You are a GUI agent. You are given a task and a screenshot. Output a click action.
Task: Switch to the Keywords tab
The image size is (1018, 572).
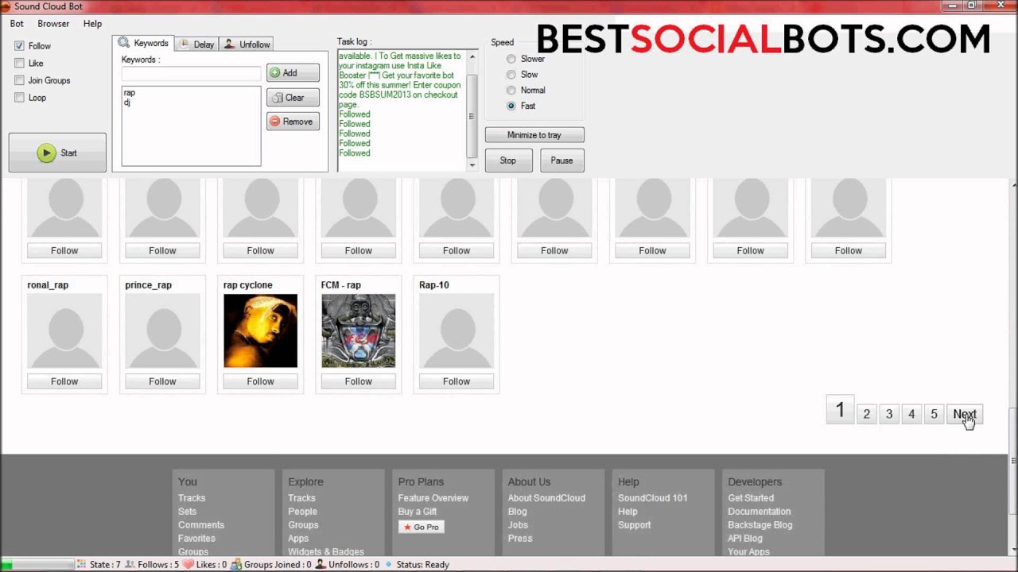coord(144,43)
